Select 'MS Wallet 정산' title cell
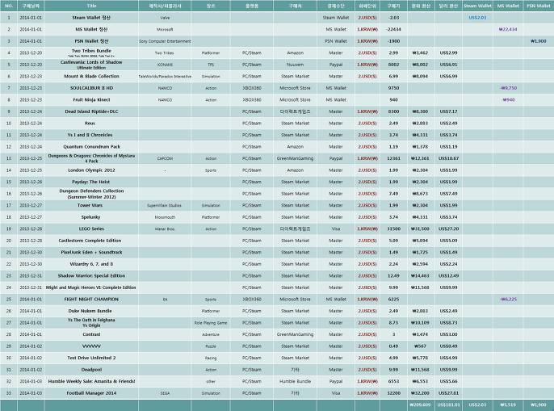This screenshot has width=554, height=411. click(x=91, y=29)
